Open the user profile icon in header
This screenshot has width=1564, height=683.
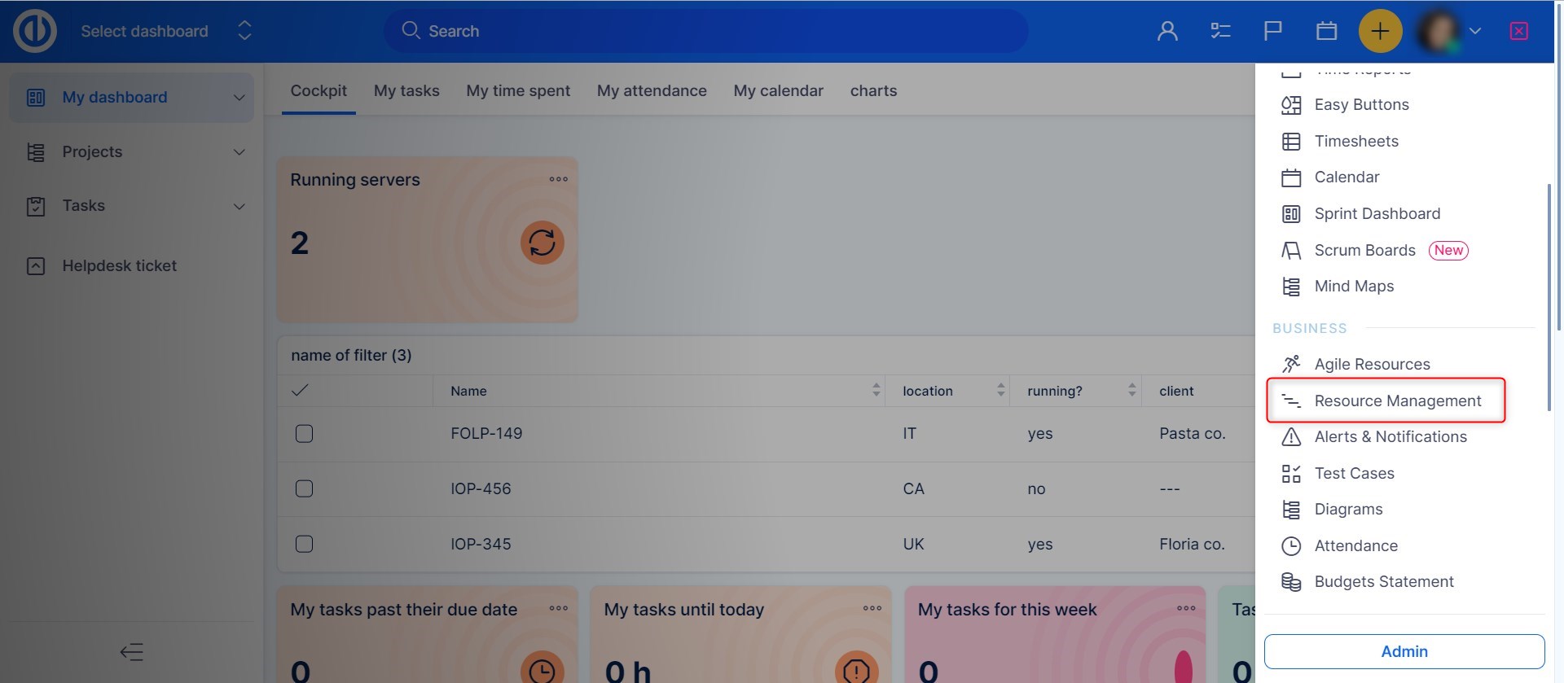pyautogui.click(x=1167, y=31)
